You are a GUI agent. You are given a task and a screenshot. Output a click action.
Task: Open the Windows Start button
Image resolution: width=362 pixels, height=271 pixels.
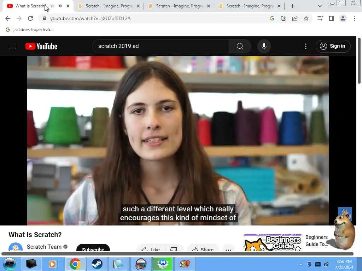tap(9, 264)
